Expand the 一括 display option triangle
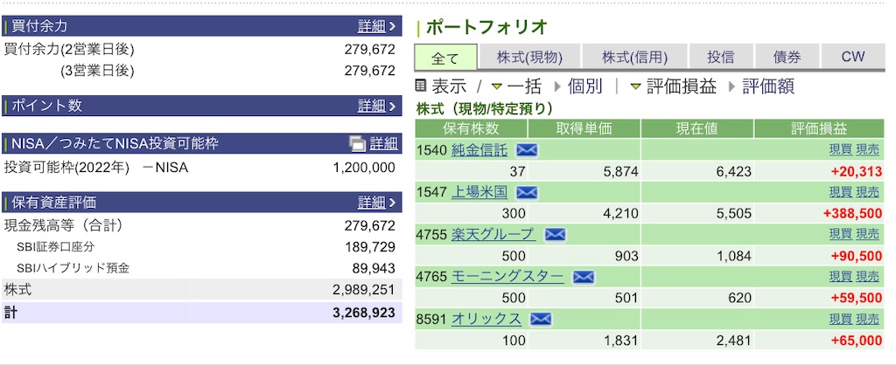Image resolution: width=896 pixels, height=365 pixels. pyautogui.click(x=497, y=86)
